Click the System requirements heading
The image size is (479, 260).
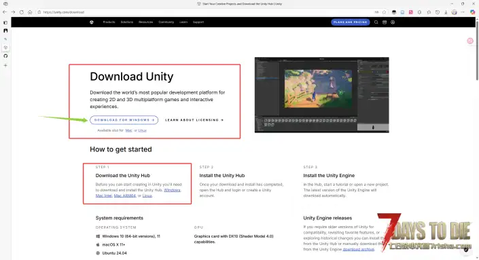point(120,218)
